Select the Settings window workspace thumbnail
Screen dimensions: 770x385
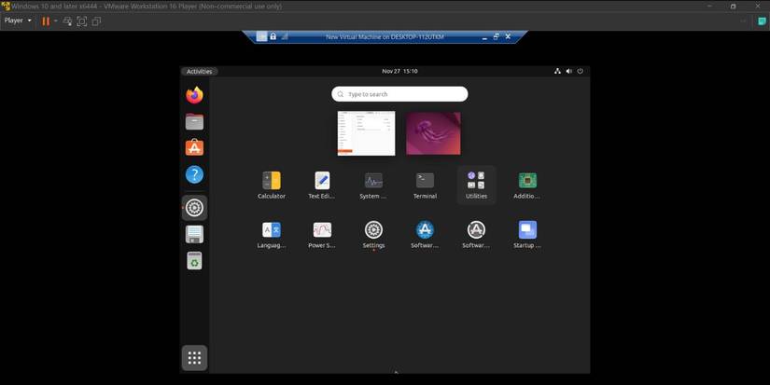click(367, 133)
